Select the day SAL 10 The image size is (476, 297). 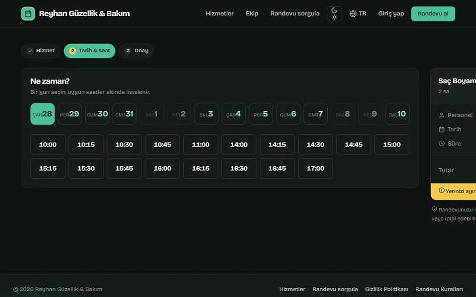(x=397, y=114)
